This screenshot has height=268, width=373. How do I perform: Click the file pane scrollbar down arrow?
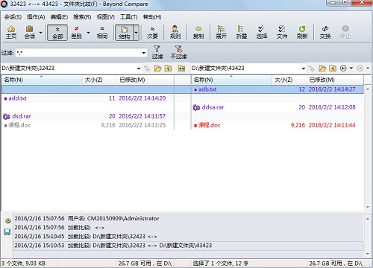click(x=368, y=207)
